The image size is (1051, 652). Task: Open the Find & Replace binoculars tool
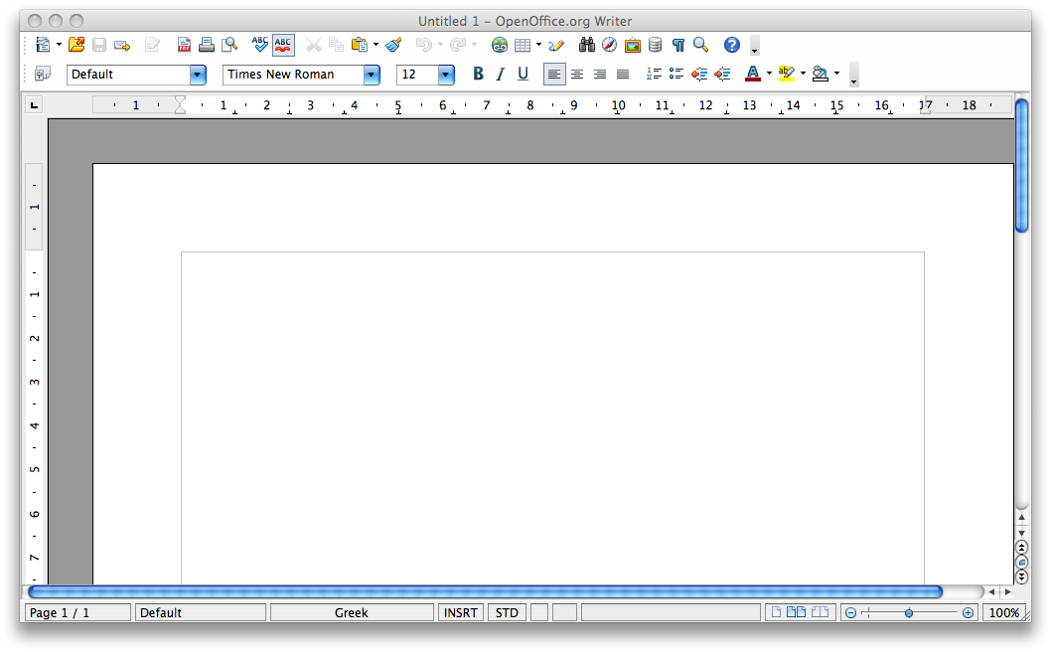pos(587,45)
